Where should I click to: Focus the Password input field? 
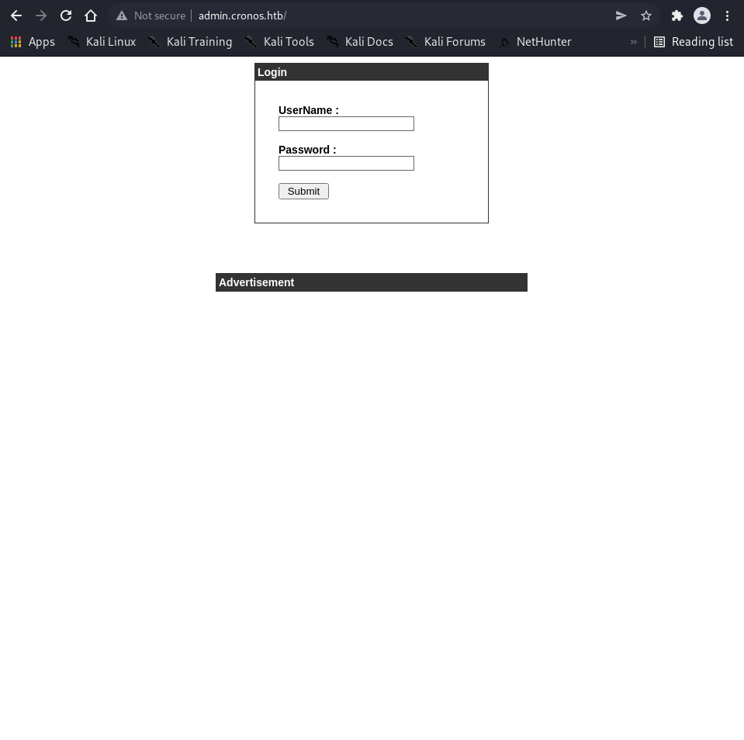click(346, 163)
